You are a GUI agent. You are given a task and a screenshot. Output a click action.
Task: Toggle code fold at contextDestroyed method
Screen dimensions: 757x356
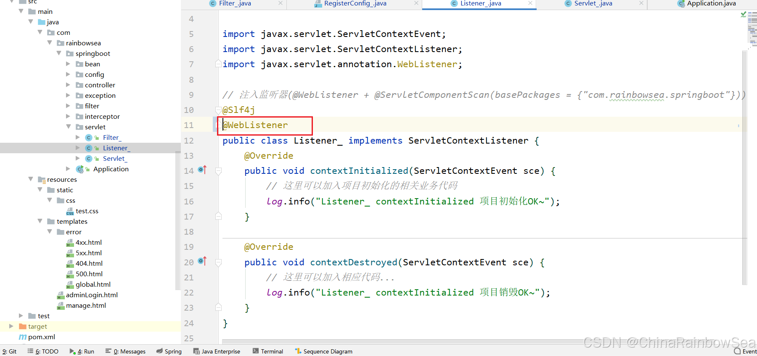pos(218,262)
